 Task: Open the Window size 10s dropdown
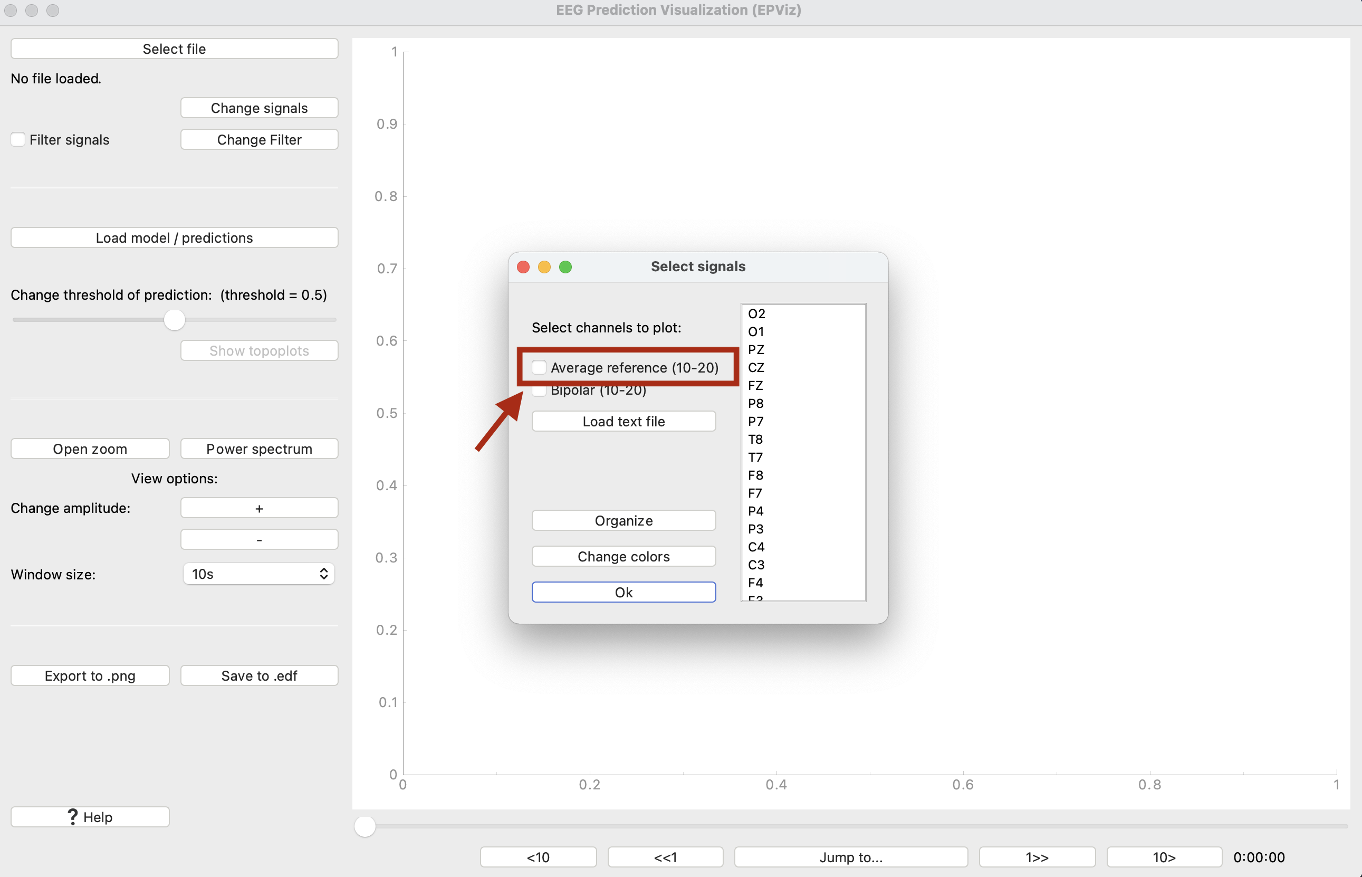(x=259, y=574)
